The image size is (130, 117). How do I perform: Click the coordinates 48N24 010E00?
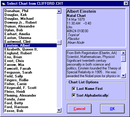click(x=77, y=31)
